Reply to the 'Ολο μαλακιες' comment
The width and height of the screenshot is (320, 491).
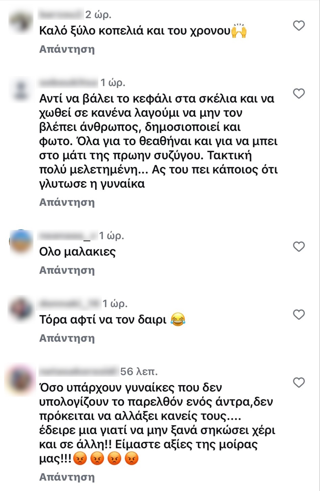pyautogui.click(x=67, y=270)
